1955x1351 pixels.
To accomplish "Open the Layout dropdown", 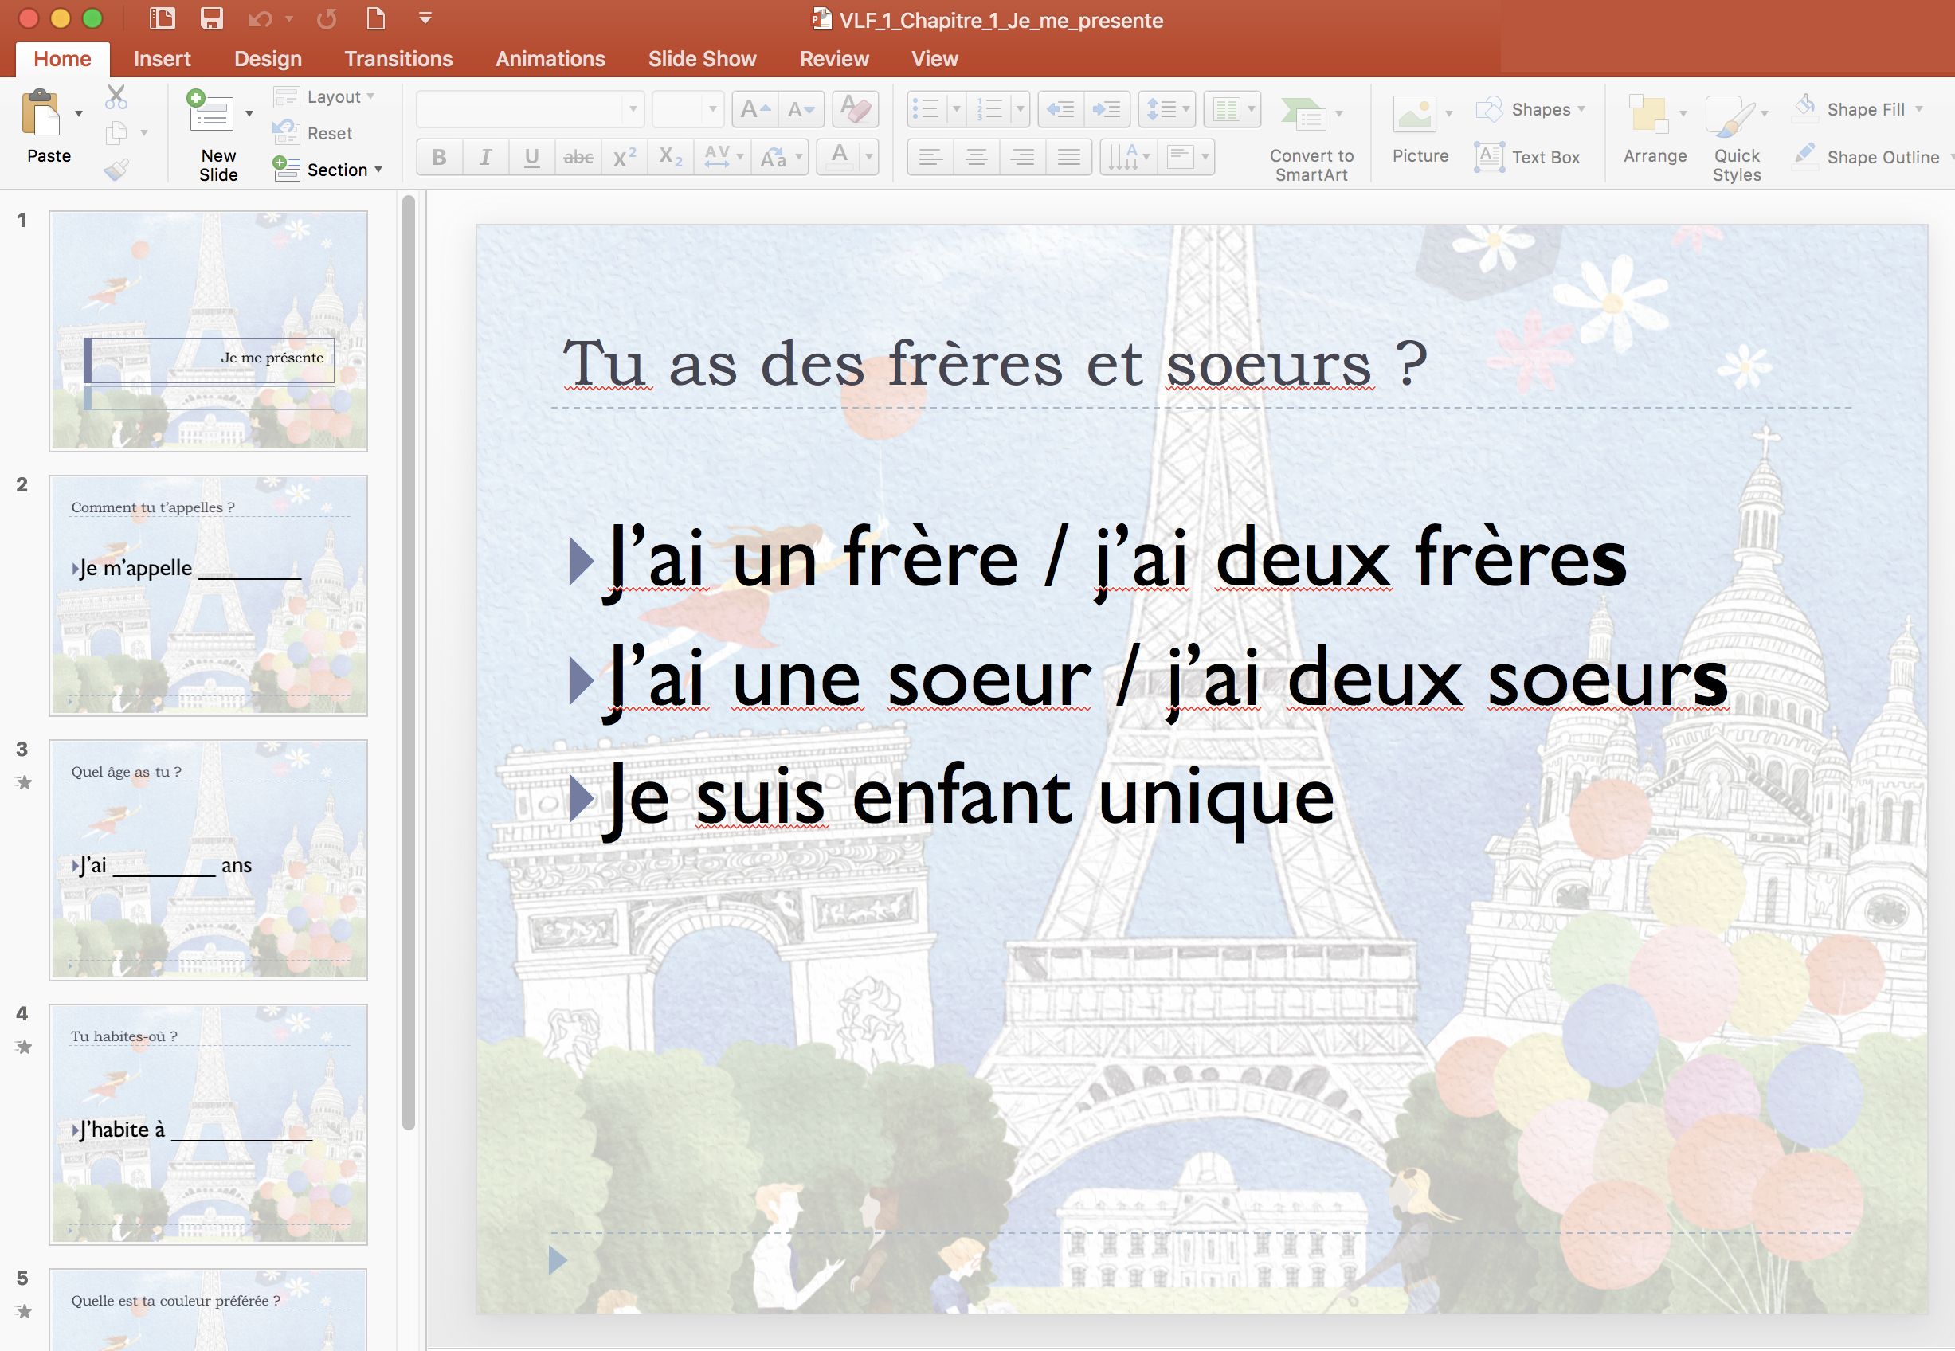I will point(324,96).
